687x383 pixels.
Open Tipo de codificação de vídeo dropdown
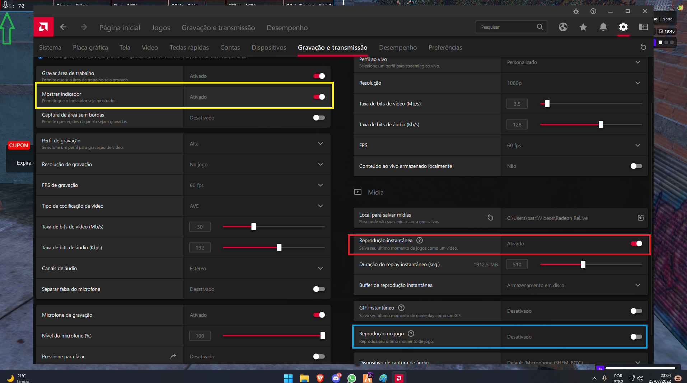257,206
